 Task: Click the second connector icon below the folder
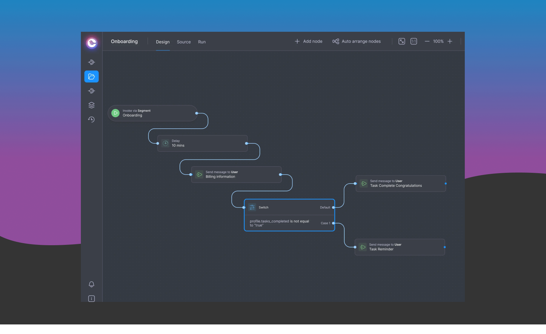click(91, 91)
